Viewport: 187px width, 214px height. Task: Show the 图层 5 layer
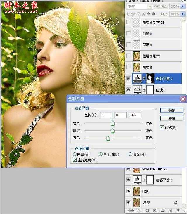(x=128, y=67)
